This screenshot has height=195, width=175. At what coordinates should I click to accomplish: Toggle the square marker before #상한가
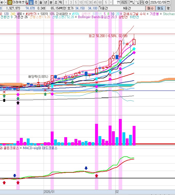tap(23, 14)
